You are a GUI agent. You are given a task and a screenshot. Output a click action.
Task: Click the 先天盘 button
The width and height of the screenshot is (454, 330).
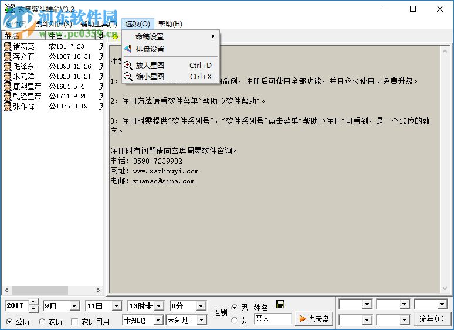pos(314,319)
